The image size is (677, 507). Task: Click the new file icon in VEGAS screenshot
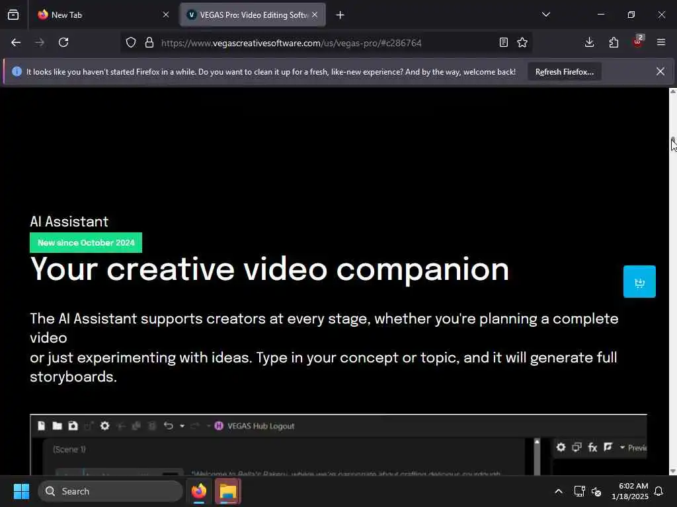click(42, 426)
